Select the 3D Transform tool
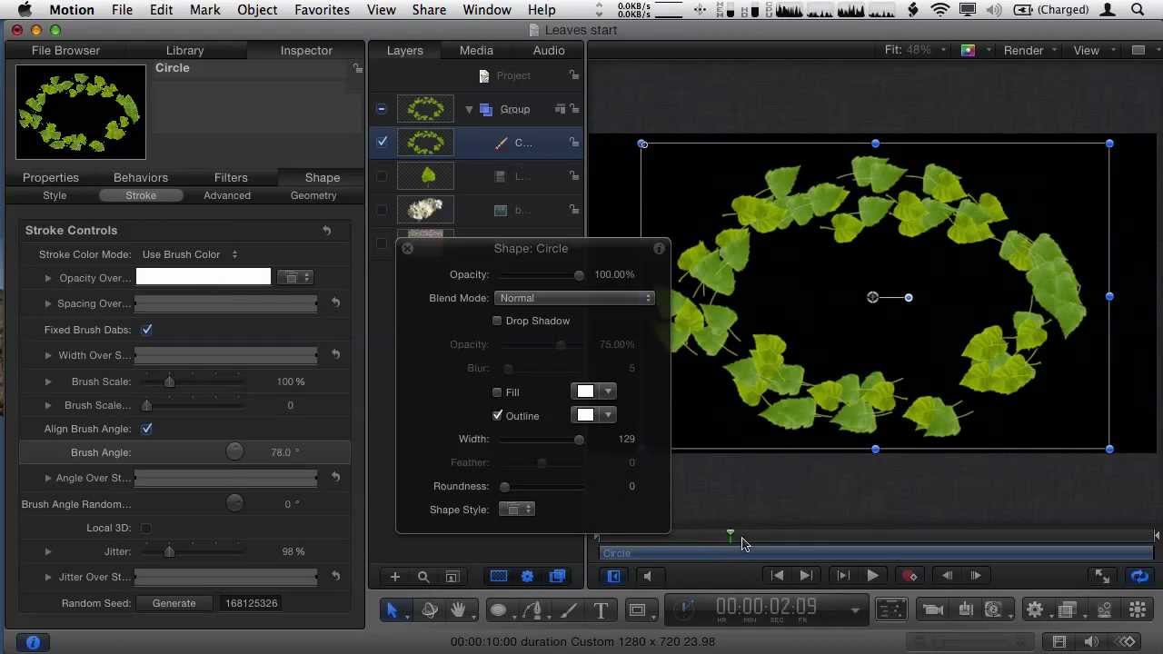1163x654 pixels. point(429,610)
